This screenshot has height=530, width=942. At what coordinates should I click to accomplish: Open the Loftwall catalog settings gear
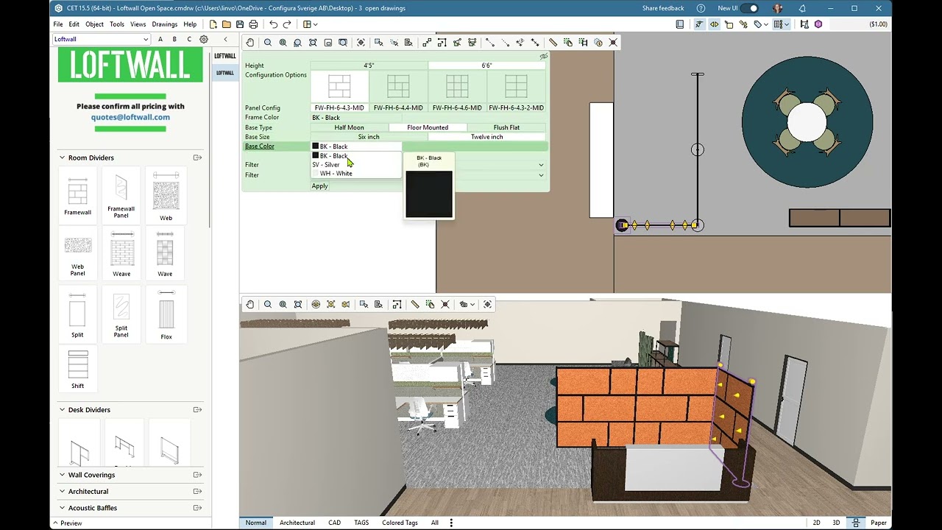click(x=204, y=39)
